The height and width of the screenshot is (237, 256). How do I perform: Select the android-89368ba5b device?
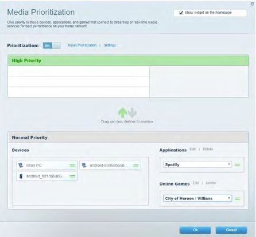[110, 165]
